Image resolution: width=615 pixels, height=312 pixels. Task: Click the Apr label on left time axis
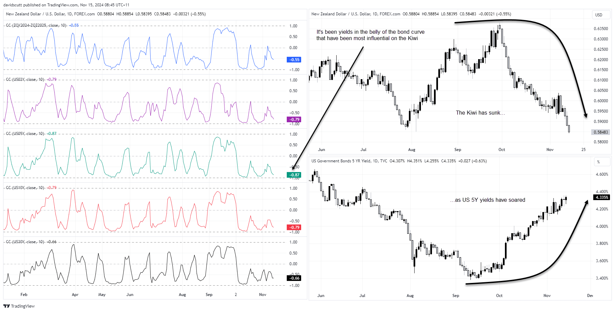75,295
